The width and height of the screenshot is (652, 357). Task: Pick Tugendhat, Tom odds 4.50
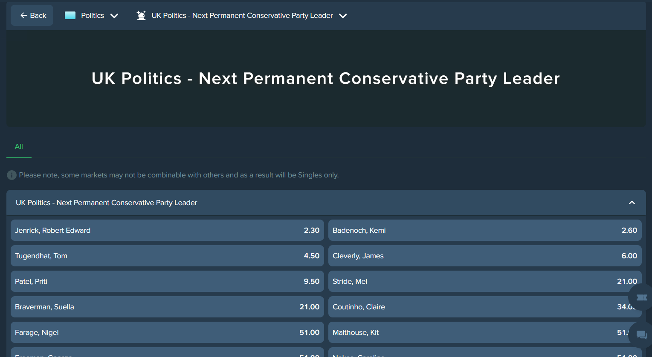tap(167, 256)
